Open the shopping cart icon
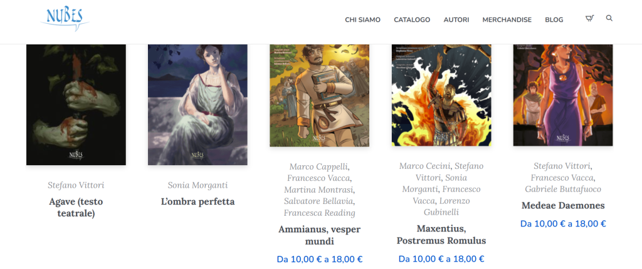The image size is (642, 269). click(x=589, y=18)
